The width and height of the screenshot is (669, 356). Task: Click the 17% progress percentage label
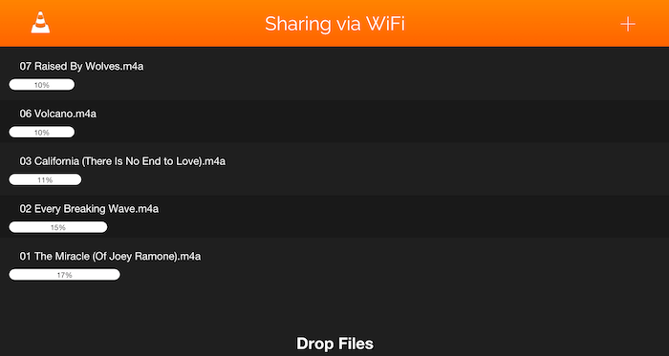pyautogui.click(x=64, y=275)
